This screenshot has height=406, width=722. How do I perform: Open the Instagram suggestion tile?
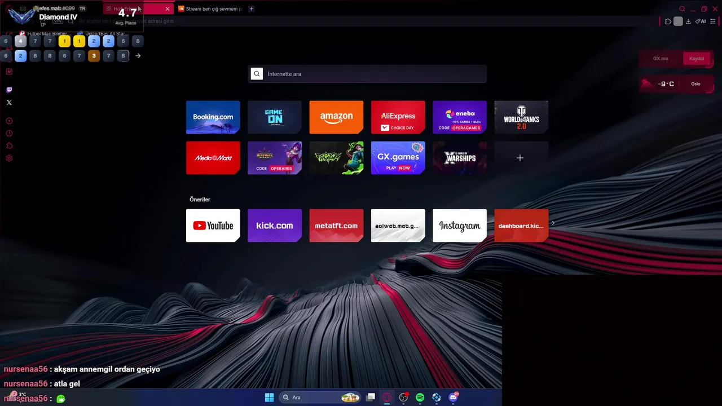click(x=460, y=226)
